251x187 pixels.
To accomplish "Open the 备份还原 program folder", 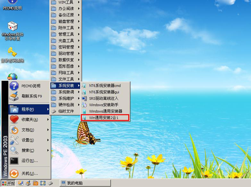I will click(x=65, y=15).
